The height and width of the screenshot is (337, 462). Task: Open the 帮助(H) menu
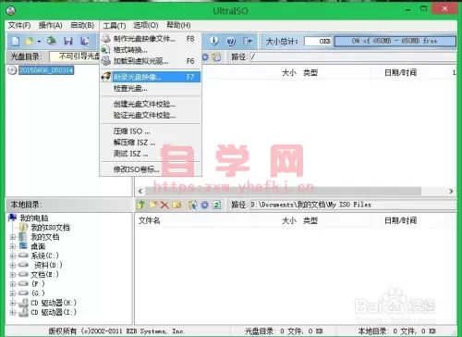click(178, 25)
